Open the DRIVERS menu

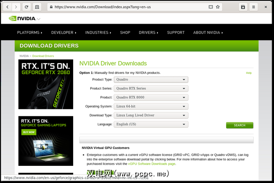coord(148,33)
